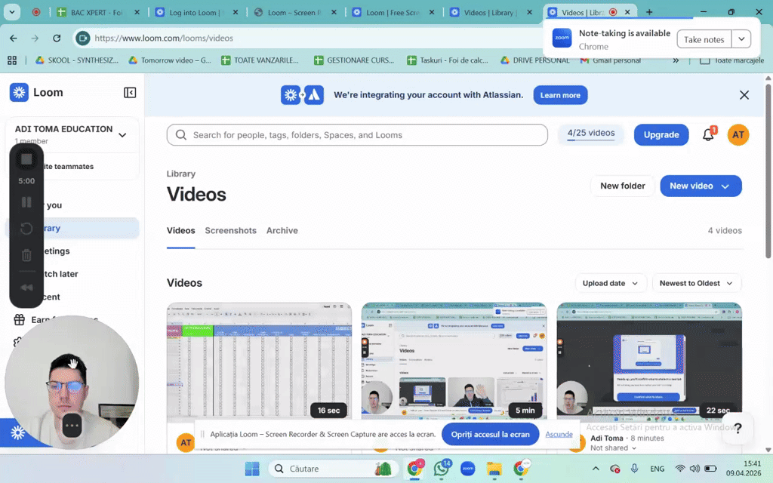Dismiss the Atlassian integration banner
The image size is (773, 483).
744,95
